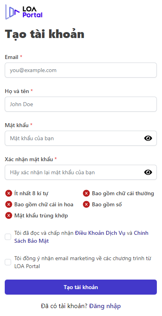Screen dimensions: 162x316
Task: Enable the email marketing consent checkbox
Action: [x=8, y=262]
